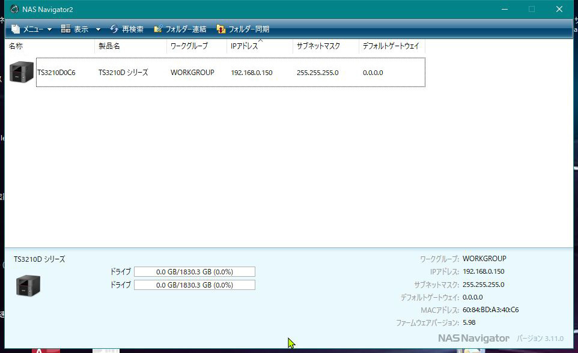Click the フォルダー同期 sync icon
The image size is (578, 353).
221,29
